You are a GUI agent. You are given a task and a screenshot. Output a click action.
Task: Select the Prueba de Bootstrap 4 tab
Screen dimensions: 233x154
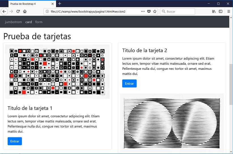(32, 4)
